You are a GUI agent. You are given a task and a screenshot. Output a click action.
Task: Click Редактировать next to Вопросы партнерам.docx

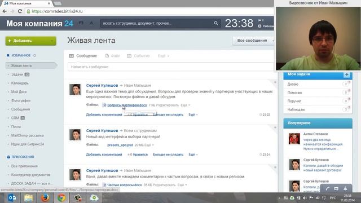168,105
